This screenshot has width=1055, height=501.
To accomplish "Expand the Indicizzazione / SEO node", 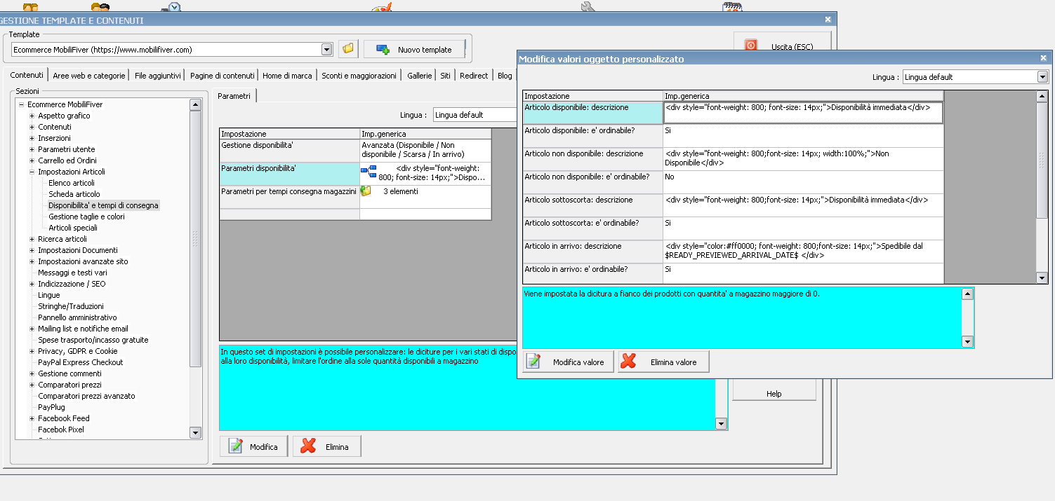I will 32,284.
